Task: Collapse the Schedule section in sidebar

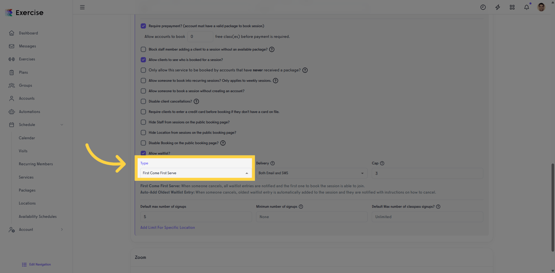Action: 62,125
